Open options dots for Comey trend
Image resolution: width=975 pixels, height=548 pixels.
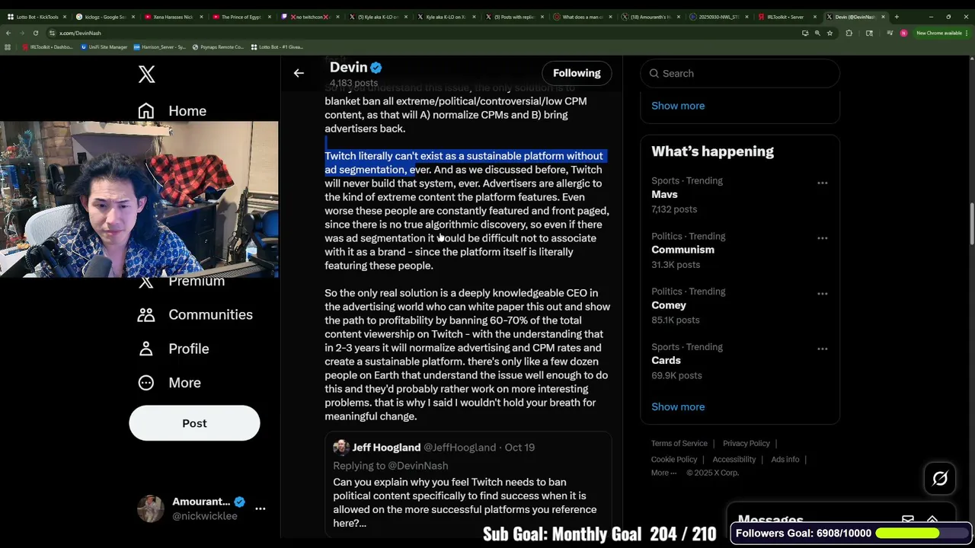coord(823,293)
